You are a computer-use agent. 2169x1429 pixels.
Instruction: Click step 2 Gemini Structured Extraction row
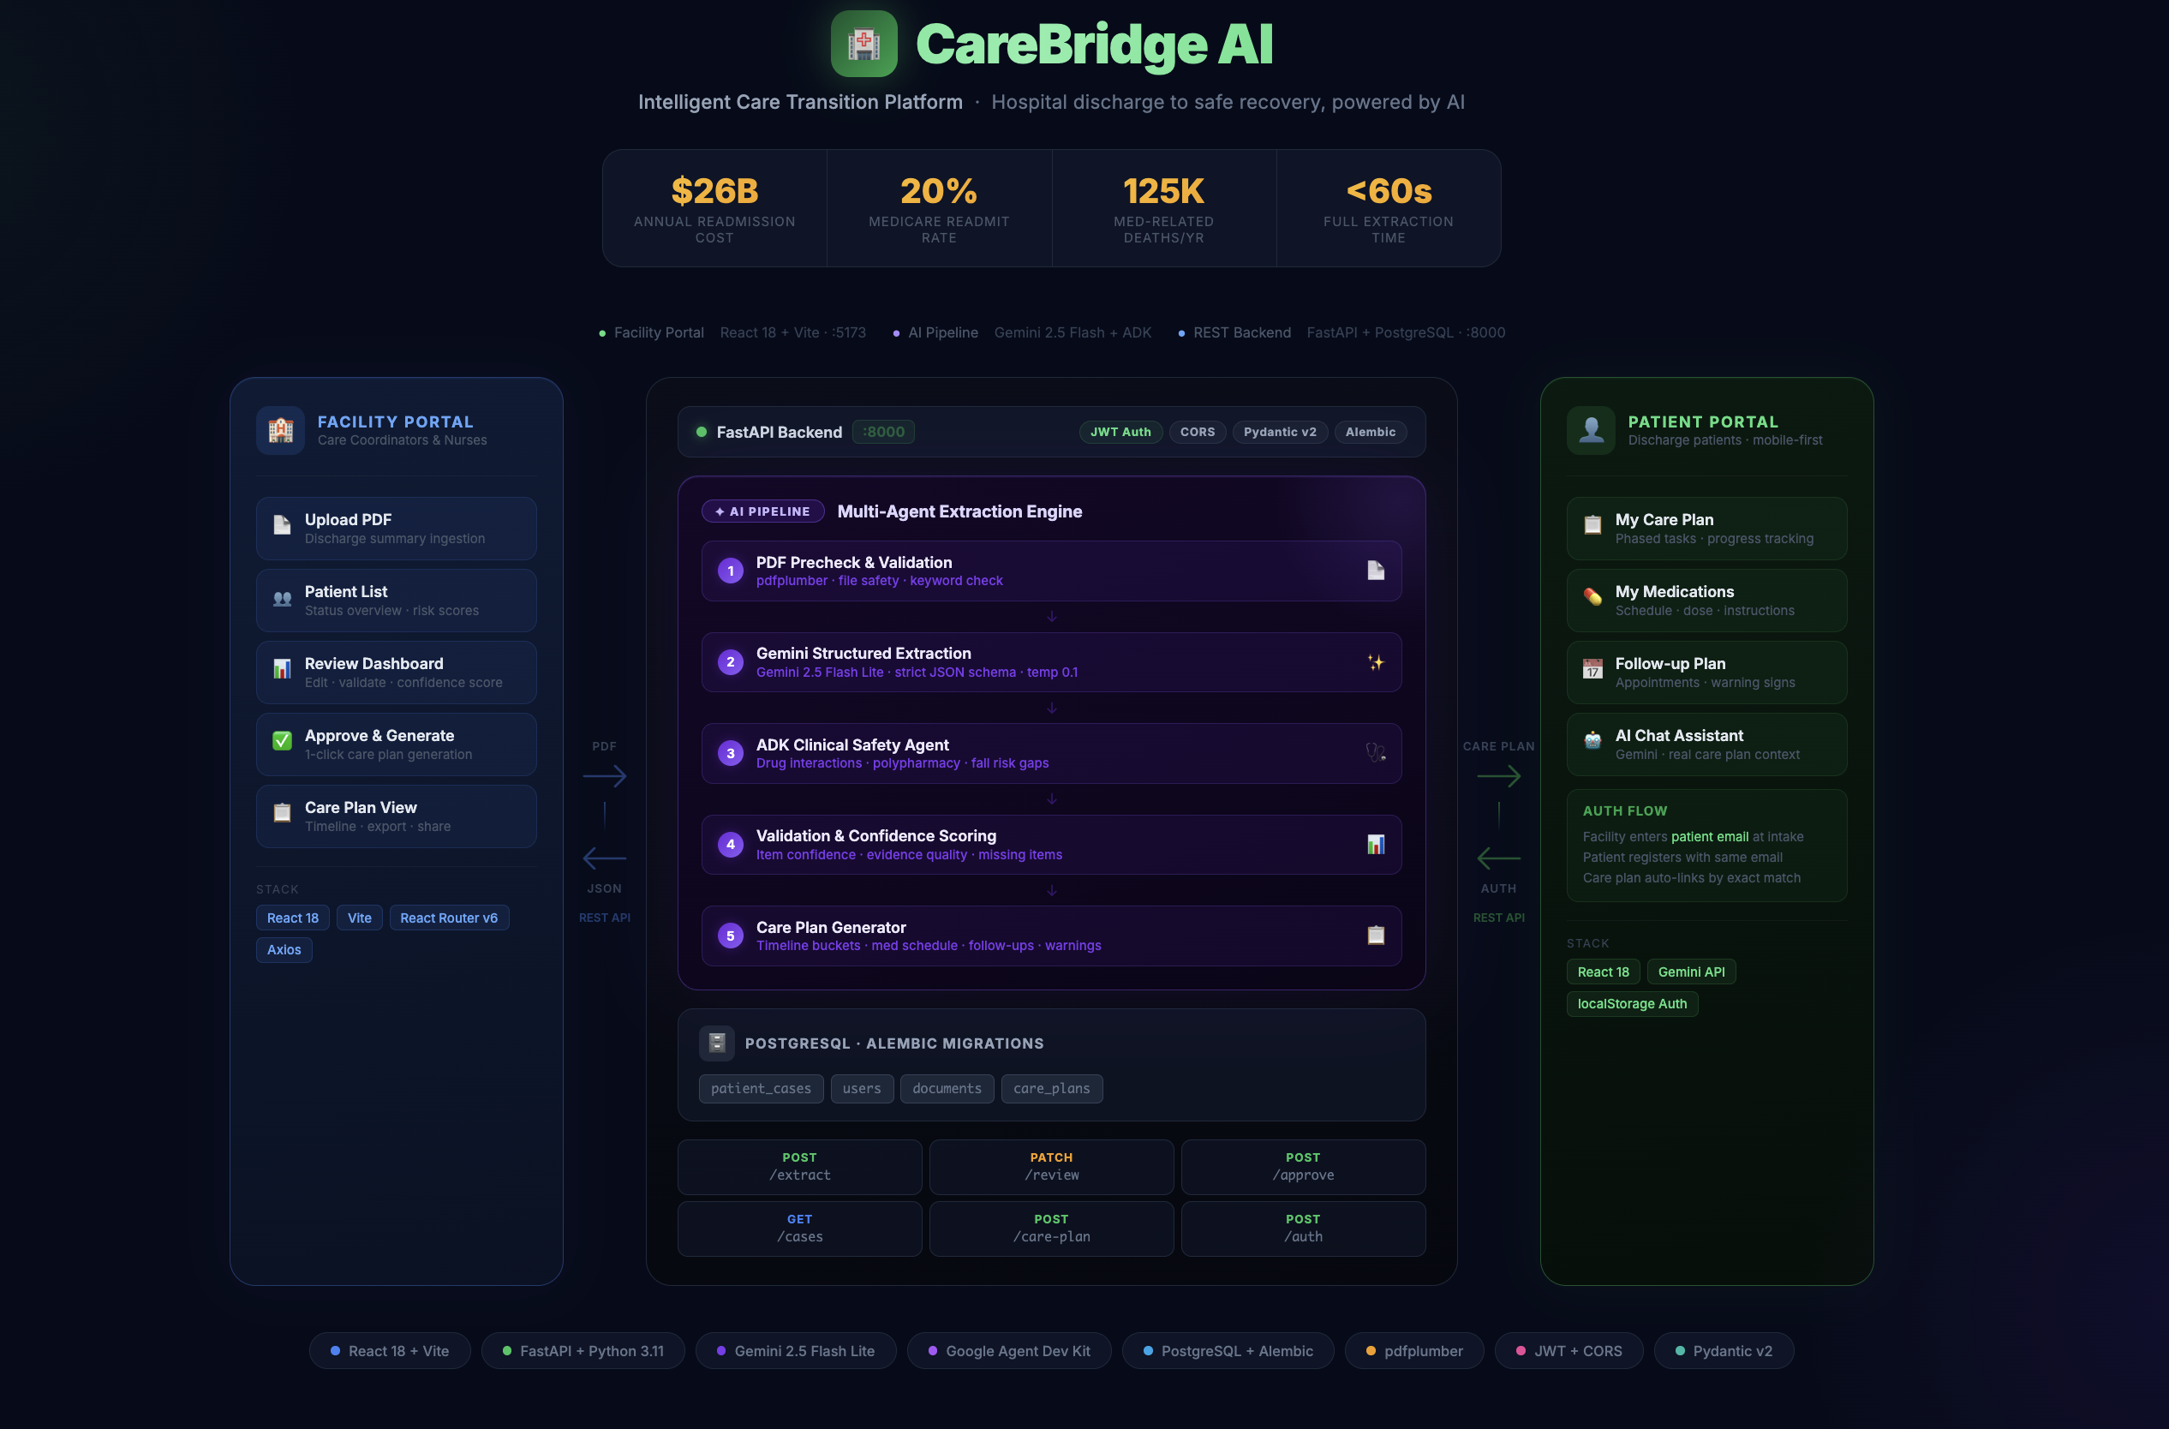point(1051,662)
